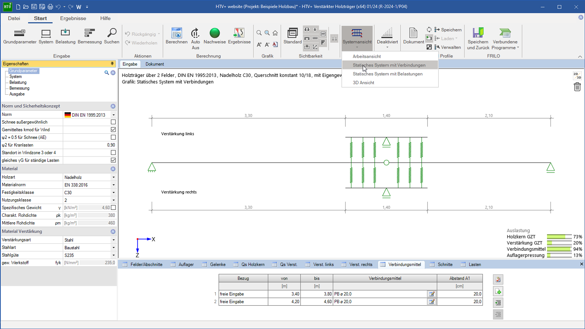Open the System input icon
Image resolution: width=585 pixels, height=329 pixels.
pos(46,37)
